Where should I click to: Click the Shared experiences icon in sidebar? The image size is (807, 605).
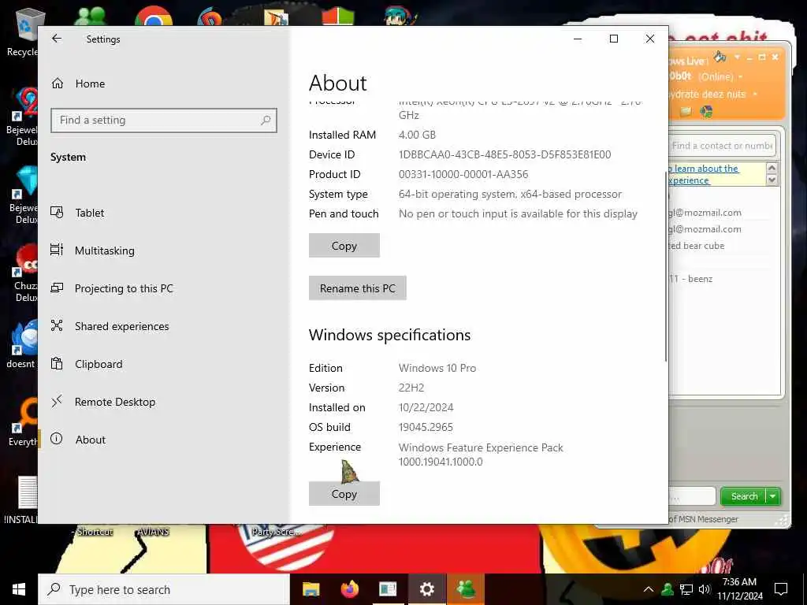click(x=57, y=325)
